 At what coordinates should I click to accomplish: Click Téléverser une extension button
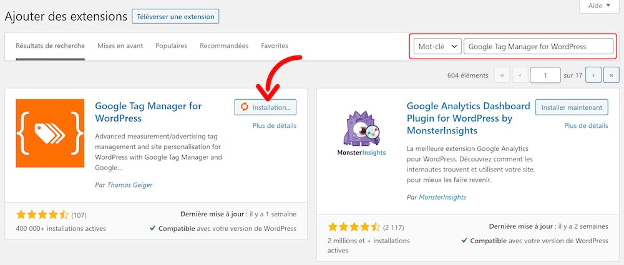tap(175, 16)
